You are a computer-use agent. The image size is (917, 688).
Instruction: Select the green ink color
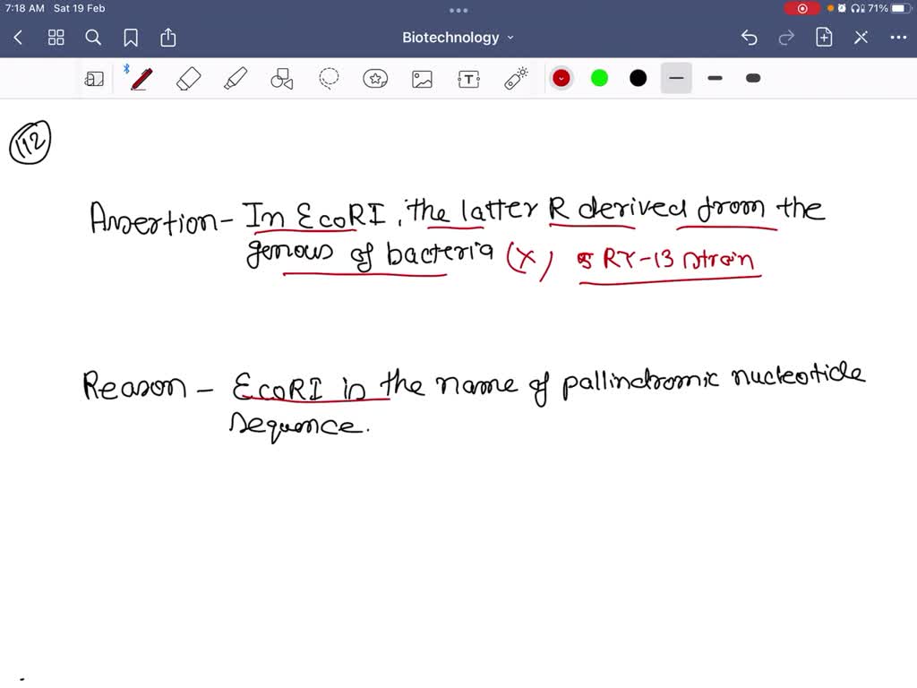(599, 78)
